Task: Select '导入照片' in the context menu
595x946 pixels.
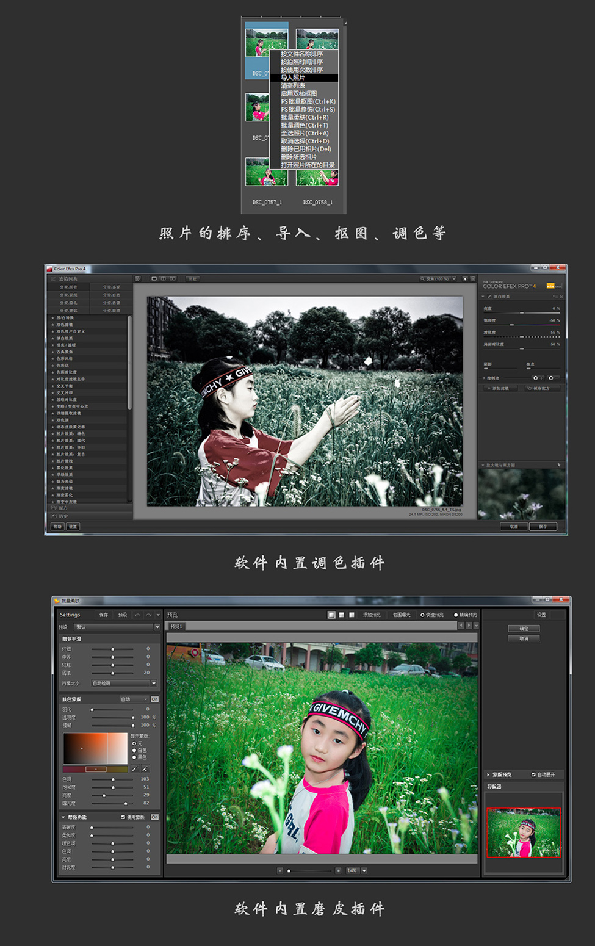Action: coord(304,78)
